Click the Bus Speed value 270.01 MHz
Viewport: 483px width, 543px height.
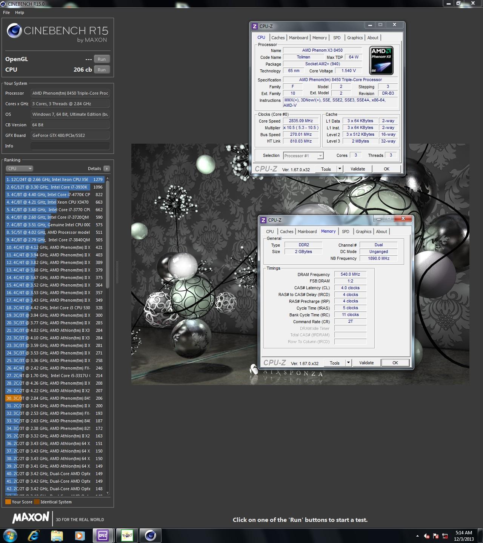(301, 135)
